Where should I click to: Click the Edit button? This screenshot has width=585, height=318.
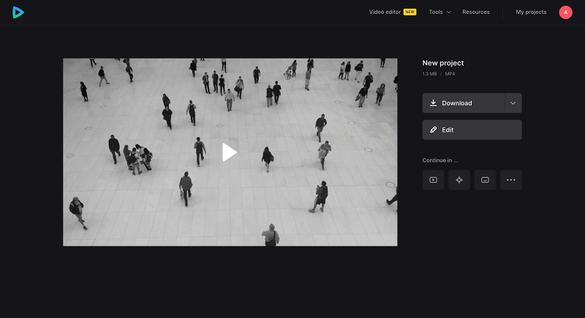[x=472, y=129]
